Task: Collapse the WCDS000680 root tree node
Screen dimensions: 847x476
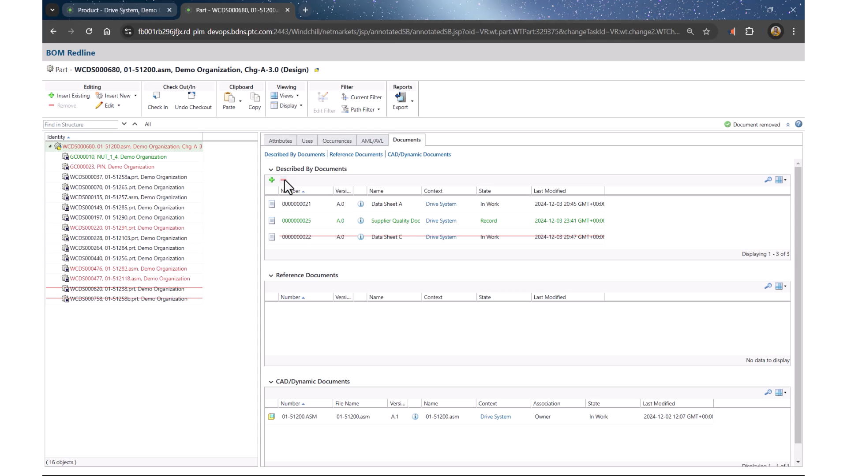Action: (x=50, y=146)
